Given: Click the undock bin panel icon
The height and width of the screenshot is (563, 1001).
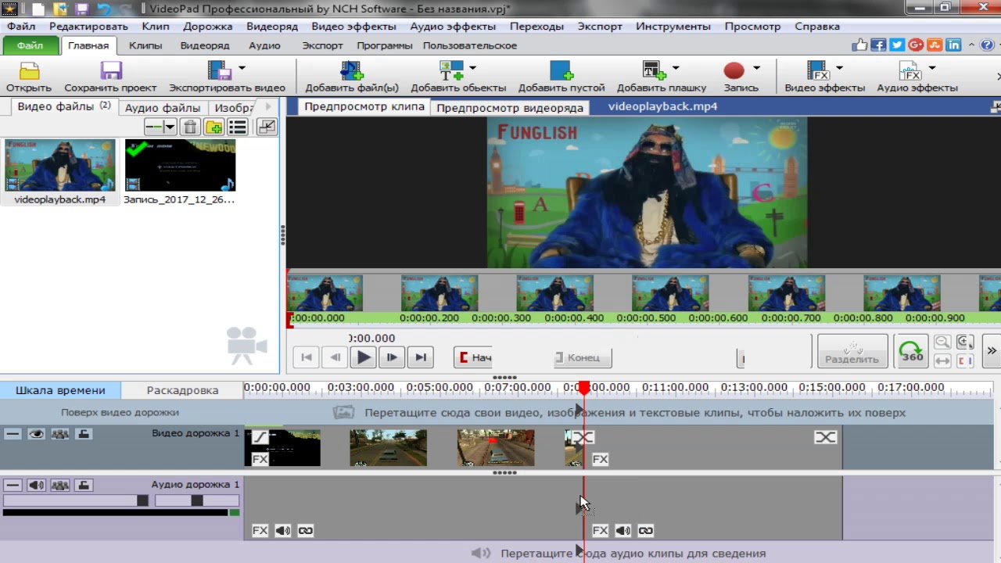Looking at the screenshot, I should 267,127.
